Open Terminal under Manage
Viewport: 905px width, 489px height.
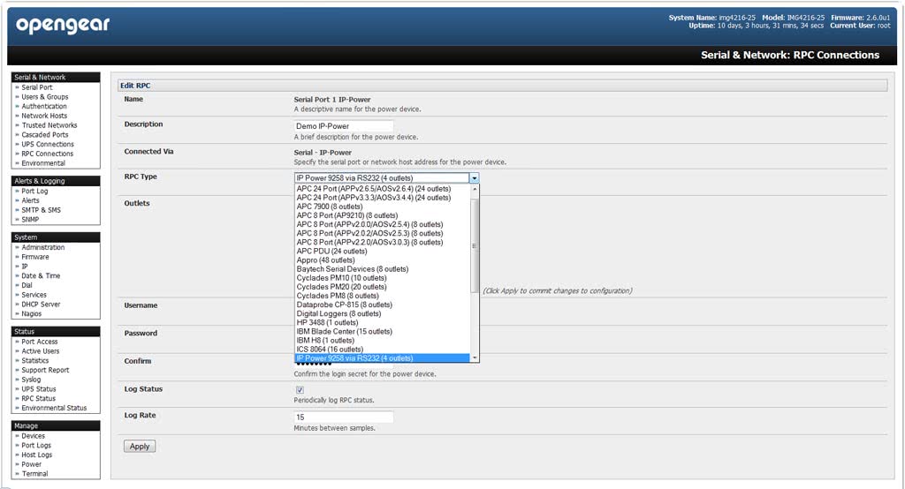34,474
